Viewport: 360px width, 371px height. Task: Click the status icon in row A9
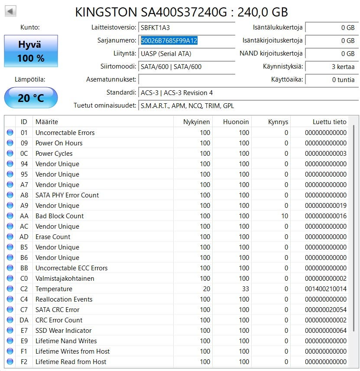10,205
